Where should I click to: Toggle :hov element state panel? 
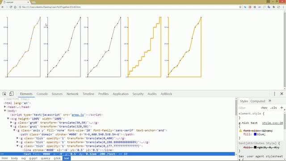(264, 108)
